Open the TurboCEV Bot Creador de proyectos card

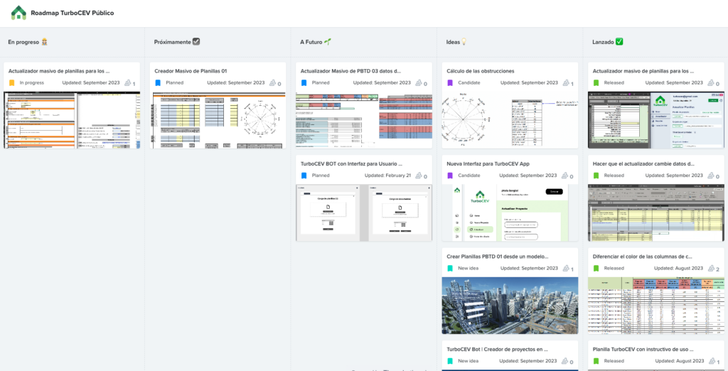(x=497, y=349)
